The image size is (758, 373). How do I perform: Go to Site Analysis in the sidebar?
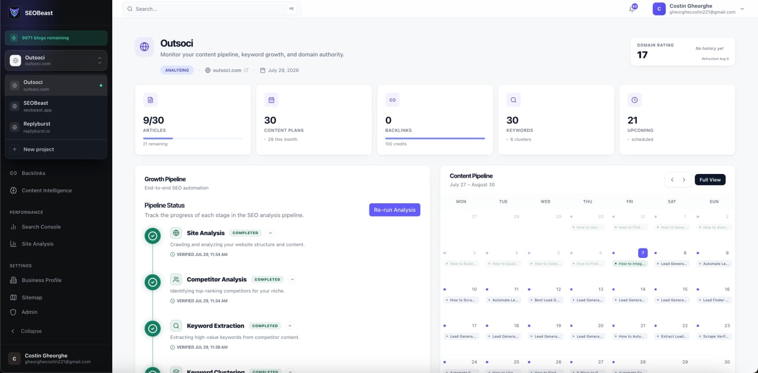[x=37, y=244]
